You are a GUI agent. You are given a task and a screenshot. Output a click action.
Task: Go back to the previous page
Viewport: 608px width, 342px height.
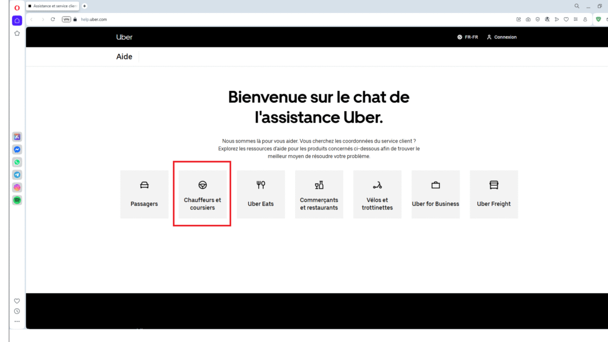click(31, 20)
